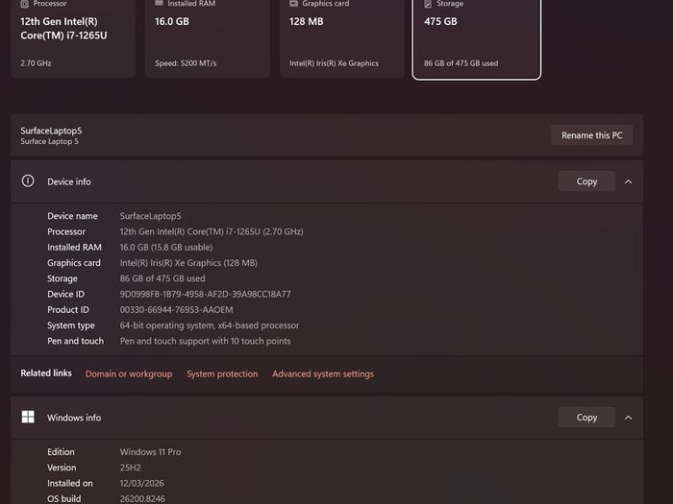Select the Processor i7-1265U card
Viewport: 673px width, 504px height.
[x=73, y=38]
